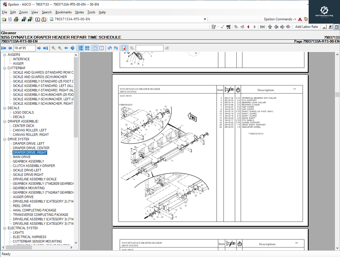Click the undo rotate arrow icon
The height and width of the screenshot is (257, 340).
[x=109, y=48]
